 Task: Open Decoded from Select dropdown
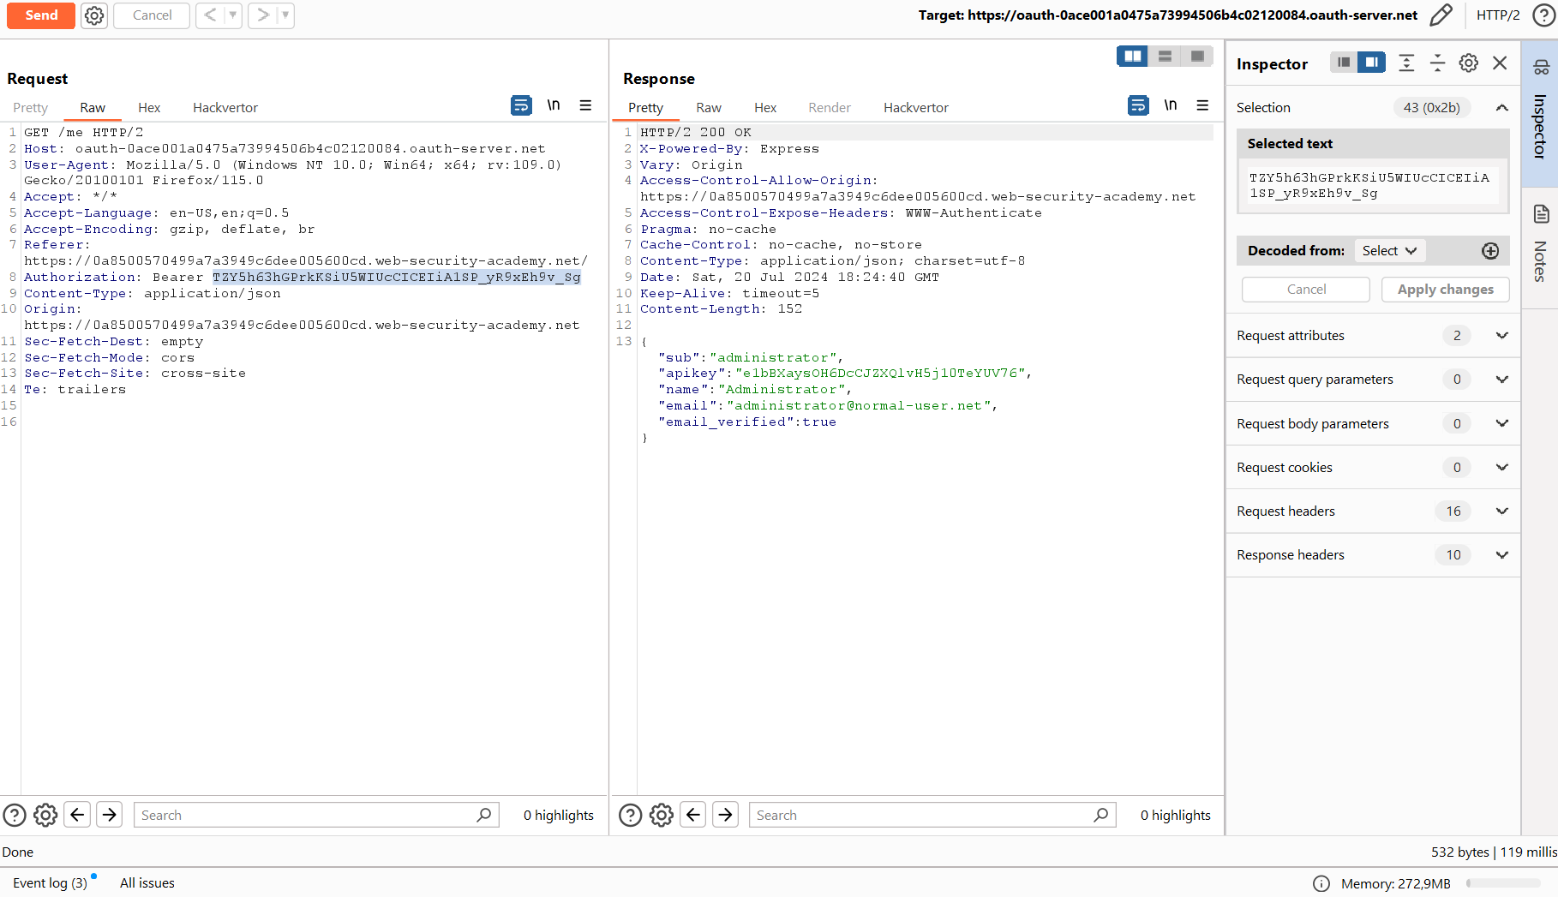click(x=1389, y=251)
